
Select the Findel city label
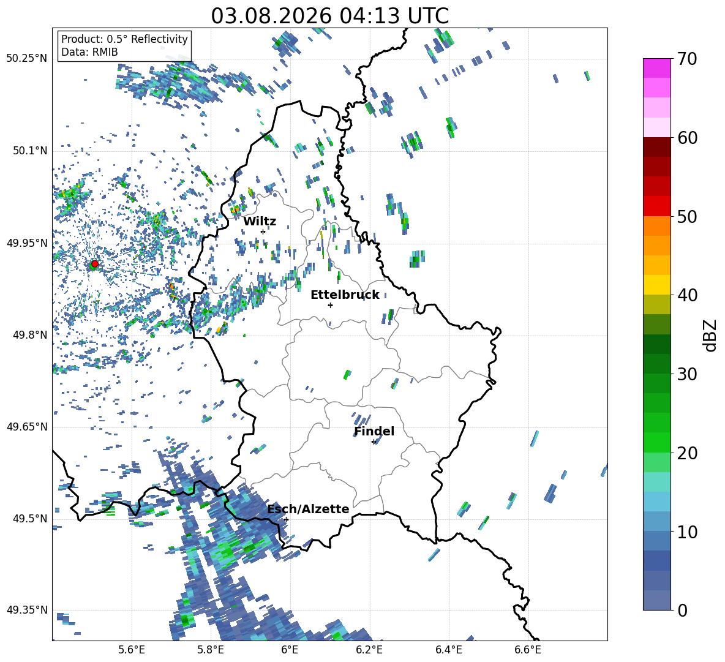click(374, 431)
